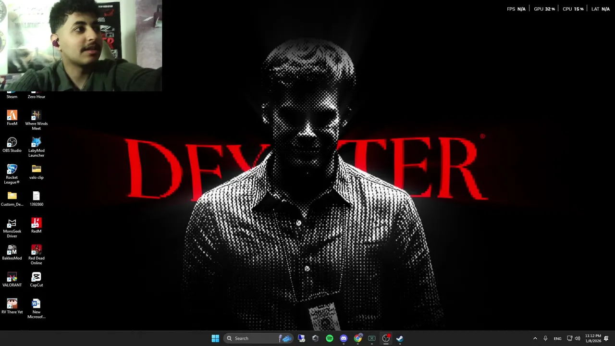Open the notification bell in taskbar
The image size is (615, 346).
pos(606,338)
